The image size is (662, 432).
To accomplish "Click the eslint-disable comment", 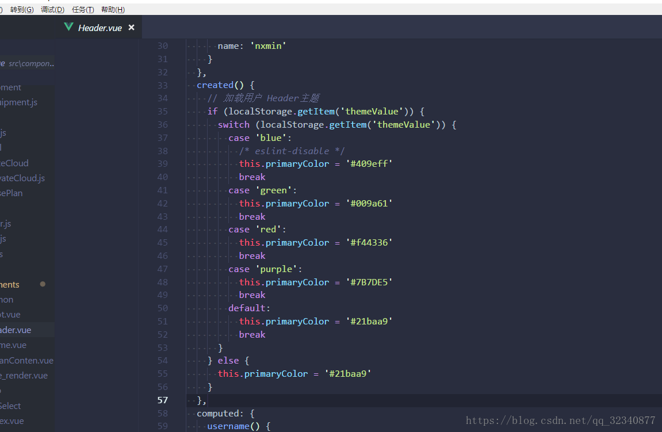I will click(292, 151).
